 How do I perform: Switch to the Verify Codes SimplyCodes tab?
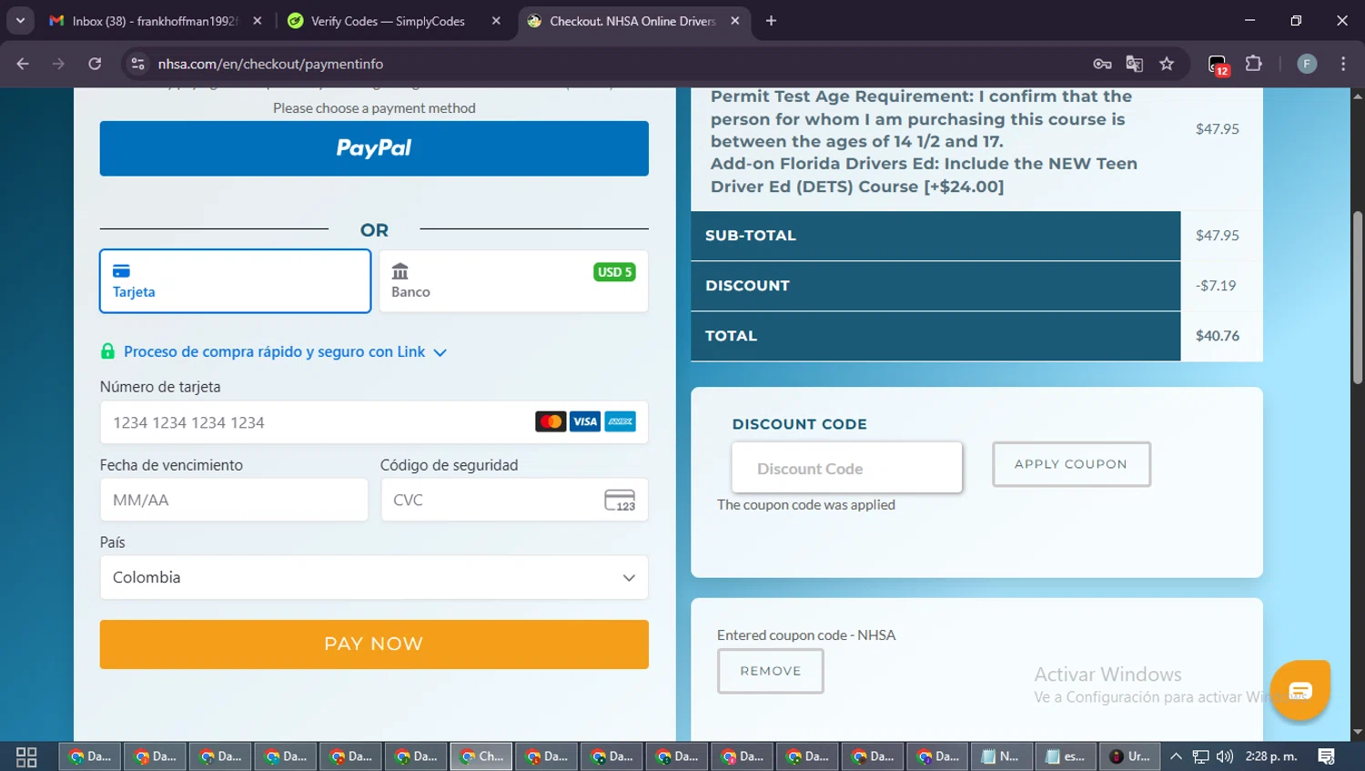click(388, 20)
